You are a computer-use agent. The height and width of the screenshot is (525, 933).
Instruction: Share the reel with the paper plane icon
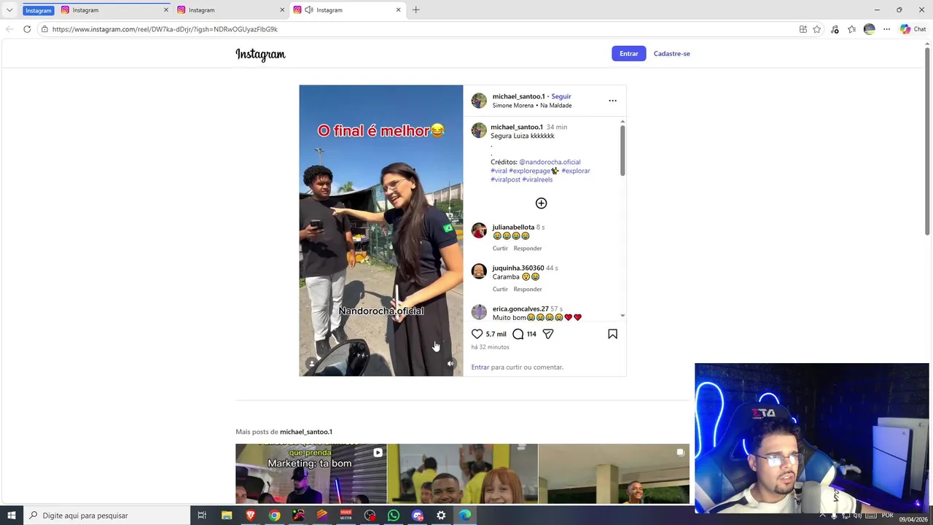tap(548, 334)
